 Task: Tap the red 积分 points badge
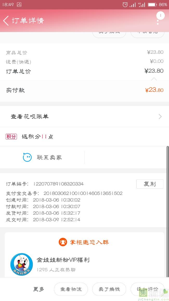pyautogui.click(x=11, y=137)
